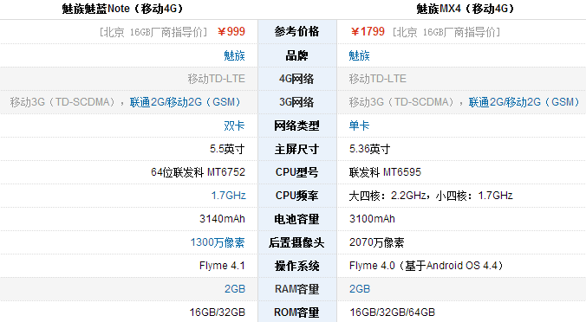The width and height of the screenshot is (586, 322).
Task: Open the 1300万像素 camera link
Action: pos(218,242)
